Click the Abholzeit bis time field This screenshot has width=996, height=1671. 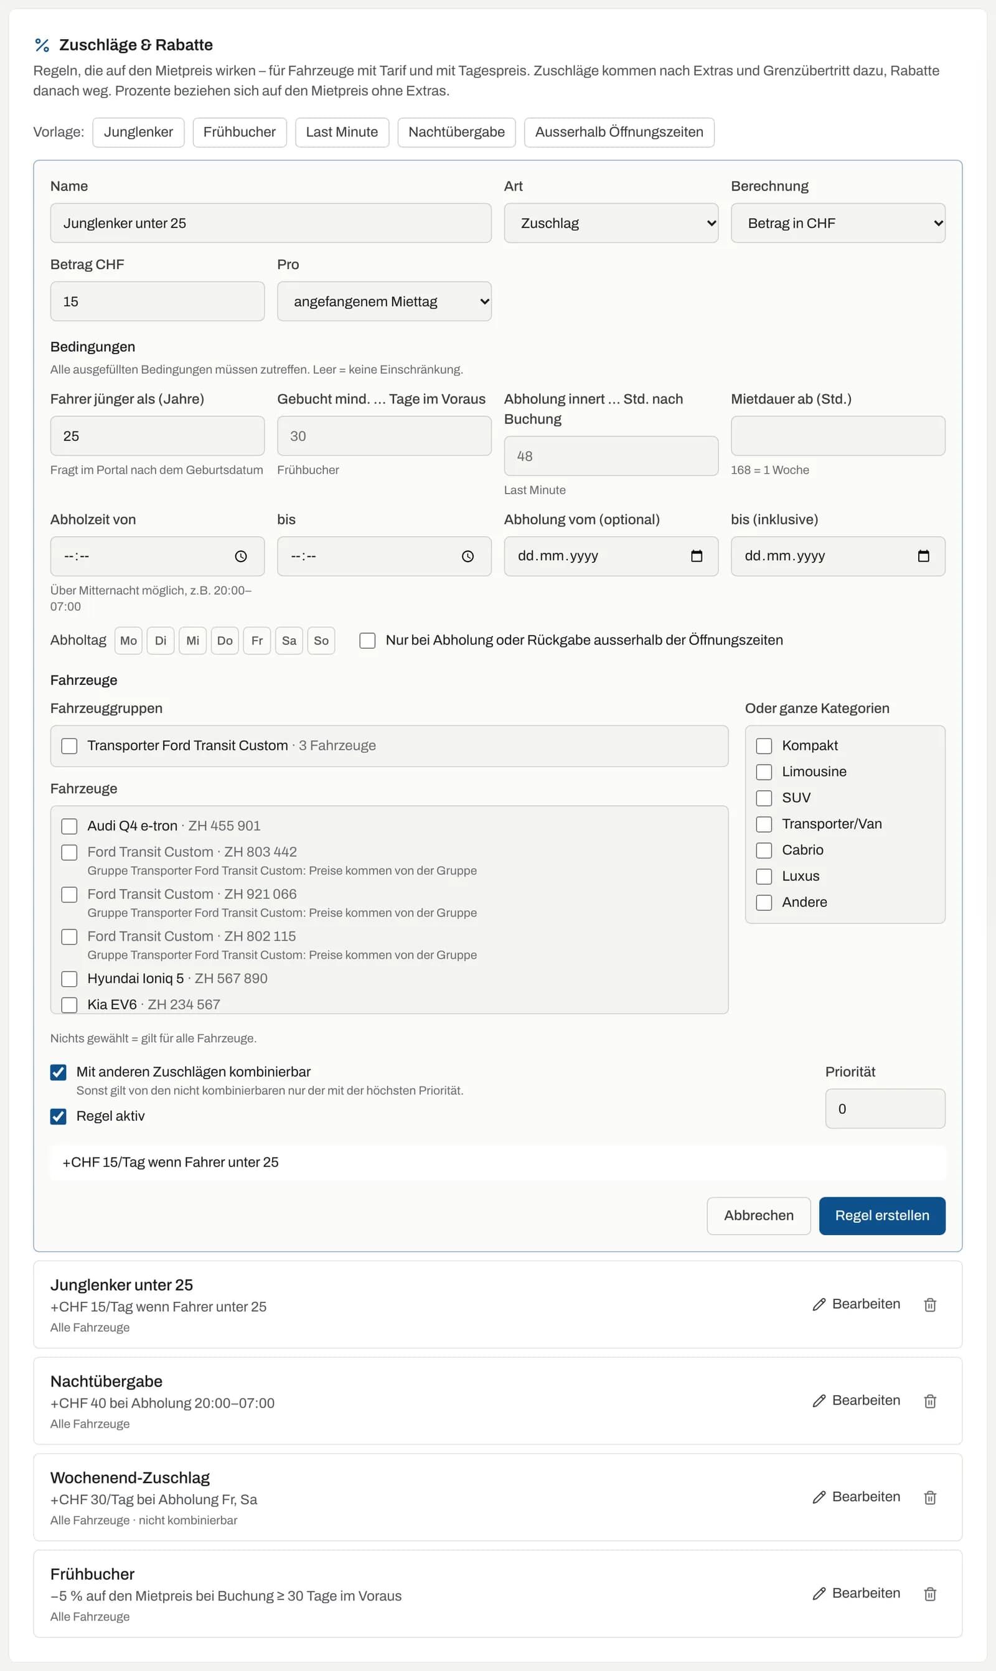[x=384, y=557]
